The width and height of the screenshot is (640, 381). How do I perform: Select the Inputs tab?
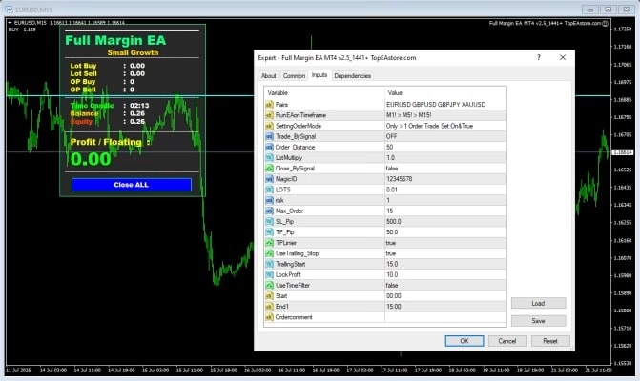320,75
